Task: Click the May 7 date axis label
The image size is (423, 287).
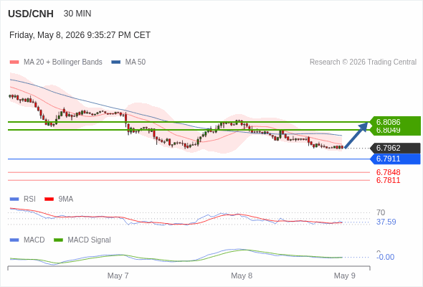Action: point(118,276)
